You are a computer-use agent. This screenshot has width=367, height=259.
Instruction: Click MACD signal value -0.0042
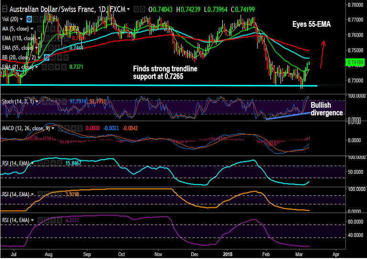pos(130,128)
